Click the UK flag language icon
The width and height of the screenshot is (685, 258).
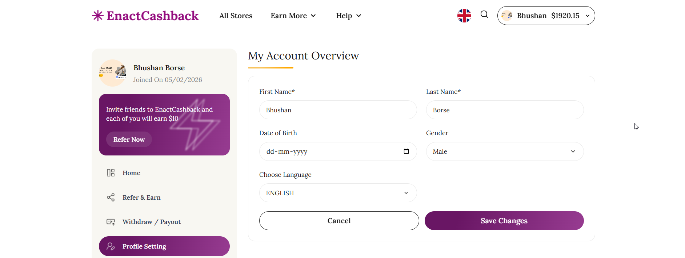464,16
